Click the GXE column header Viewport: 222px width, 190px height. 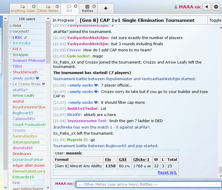point(123,159)
